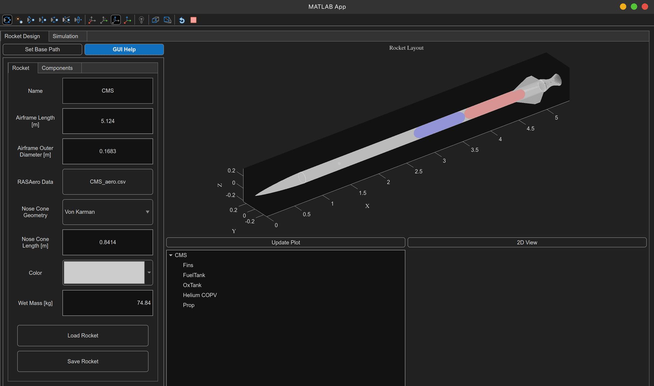Collapse the CMS component tree
The height and width of the screenshot is (386, 654).
coord(171,255)
